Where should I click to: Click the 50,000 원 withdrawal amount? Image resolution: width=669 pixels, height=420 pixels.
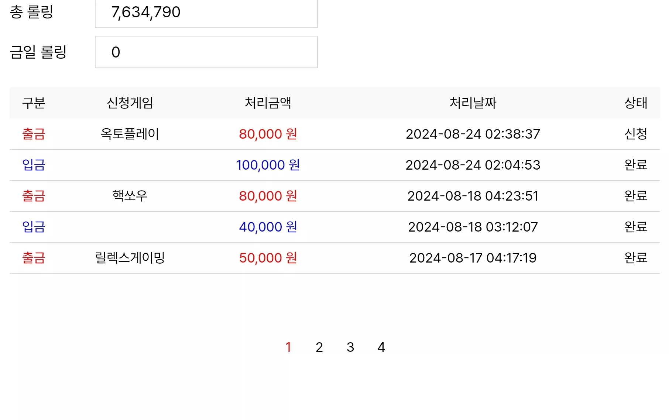(268, 258)
